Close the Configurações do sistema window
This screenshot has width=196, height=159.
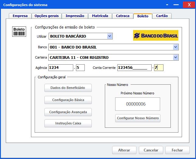(x=189, y=5)
